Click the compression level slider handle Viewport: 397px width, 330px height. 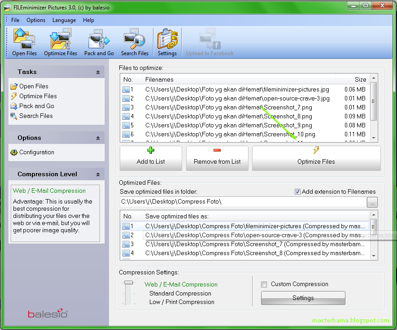129,282
